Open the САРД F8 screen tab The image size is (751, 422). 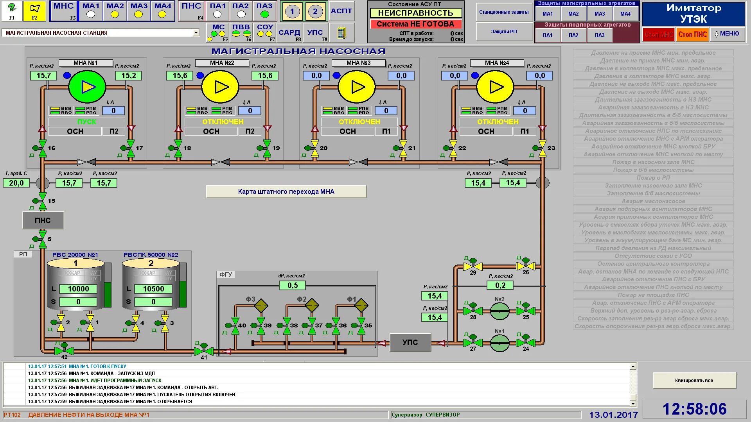pos(289,33)
